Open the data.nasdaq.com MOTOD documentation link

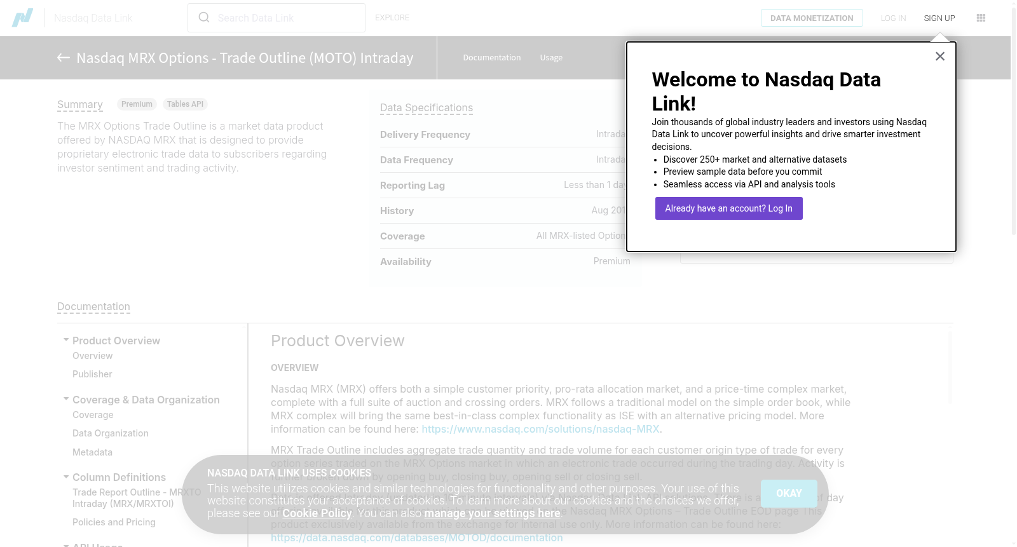coord(417,538)
